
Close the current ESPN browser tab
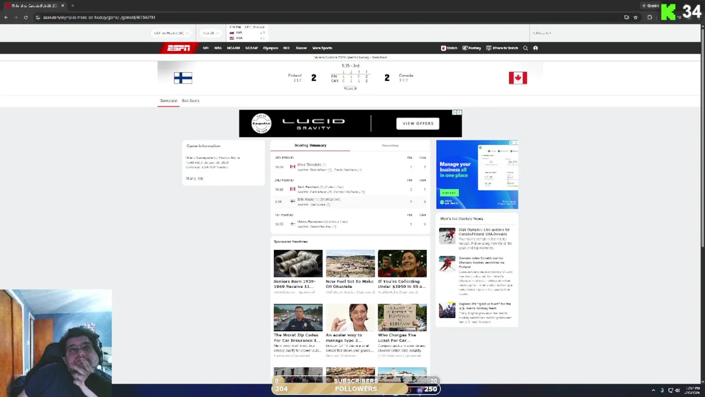pos(63,6)
